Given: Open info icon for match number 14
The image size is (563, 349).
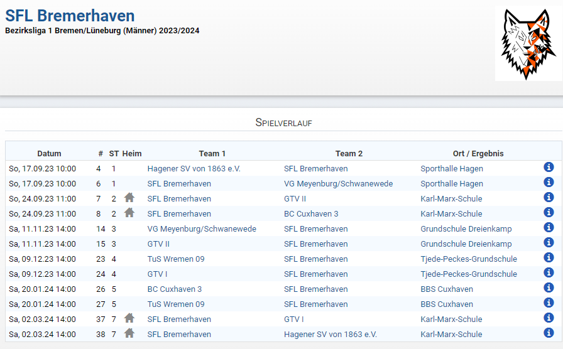Looking at the screenshot, I should point(549,227).
